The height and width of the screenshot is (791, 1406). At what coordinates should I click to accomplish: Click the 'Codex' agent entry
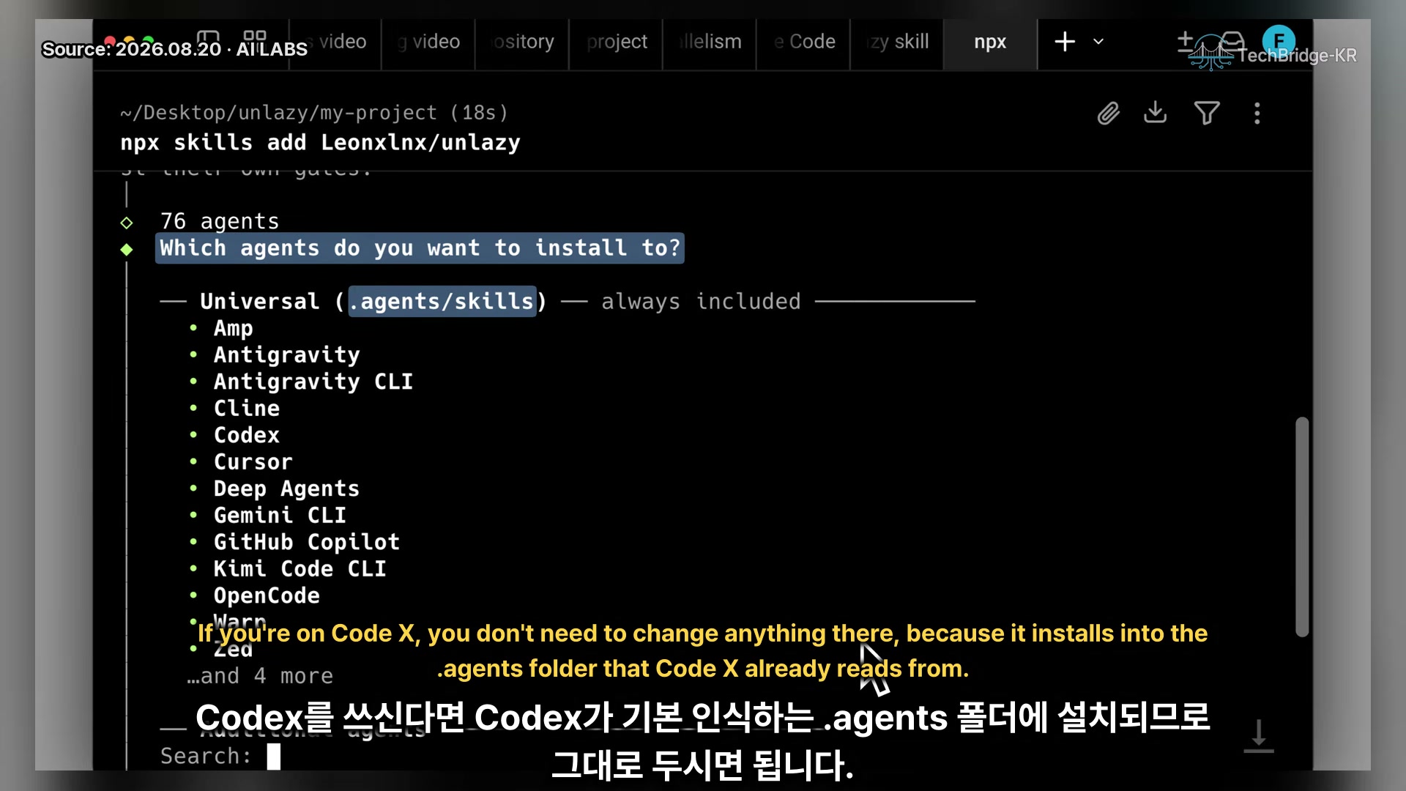[x=247, y=435]
